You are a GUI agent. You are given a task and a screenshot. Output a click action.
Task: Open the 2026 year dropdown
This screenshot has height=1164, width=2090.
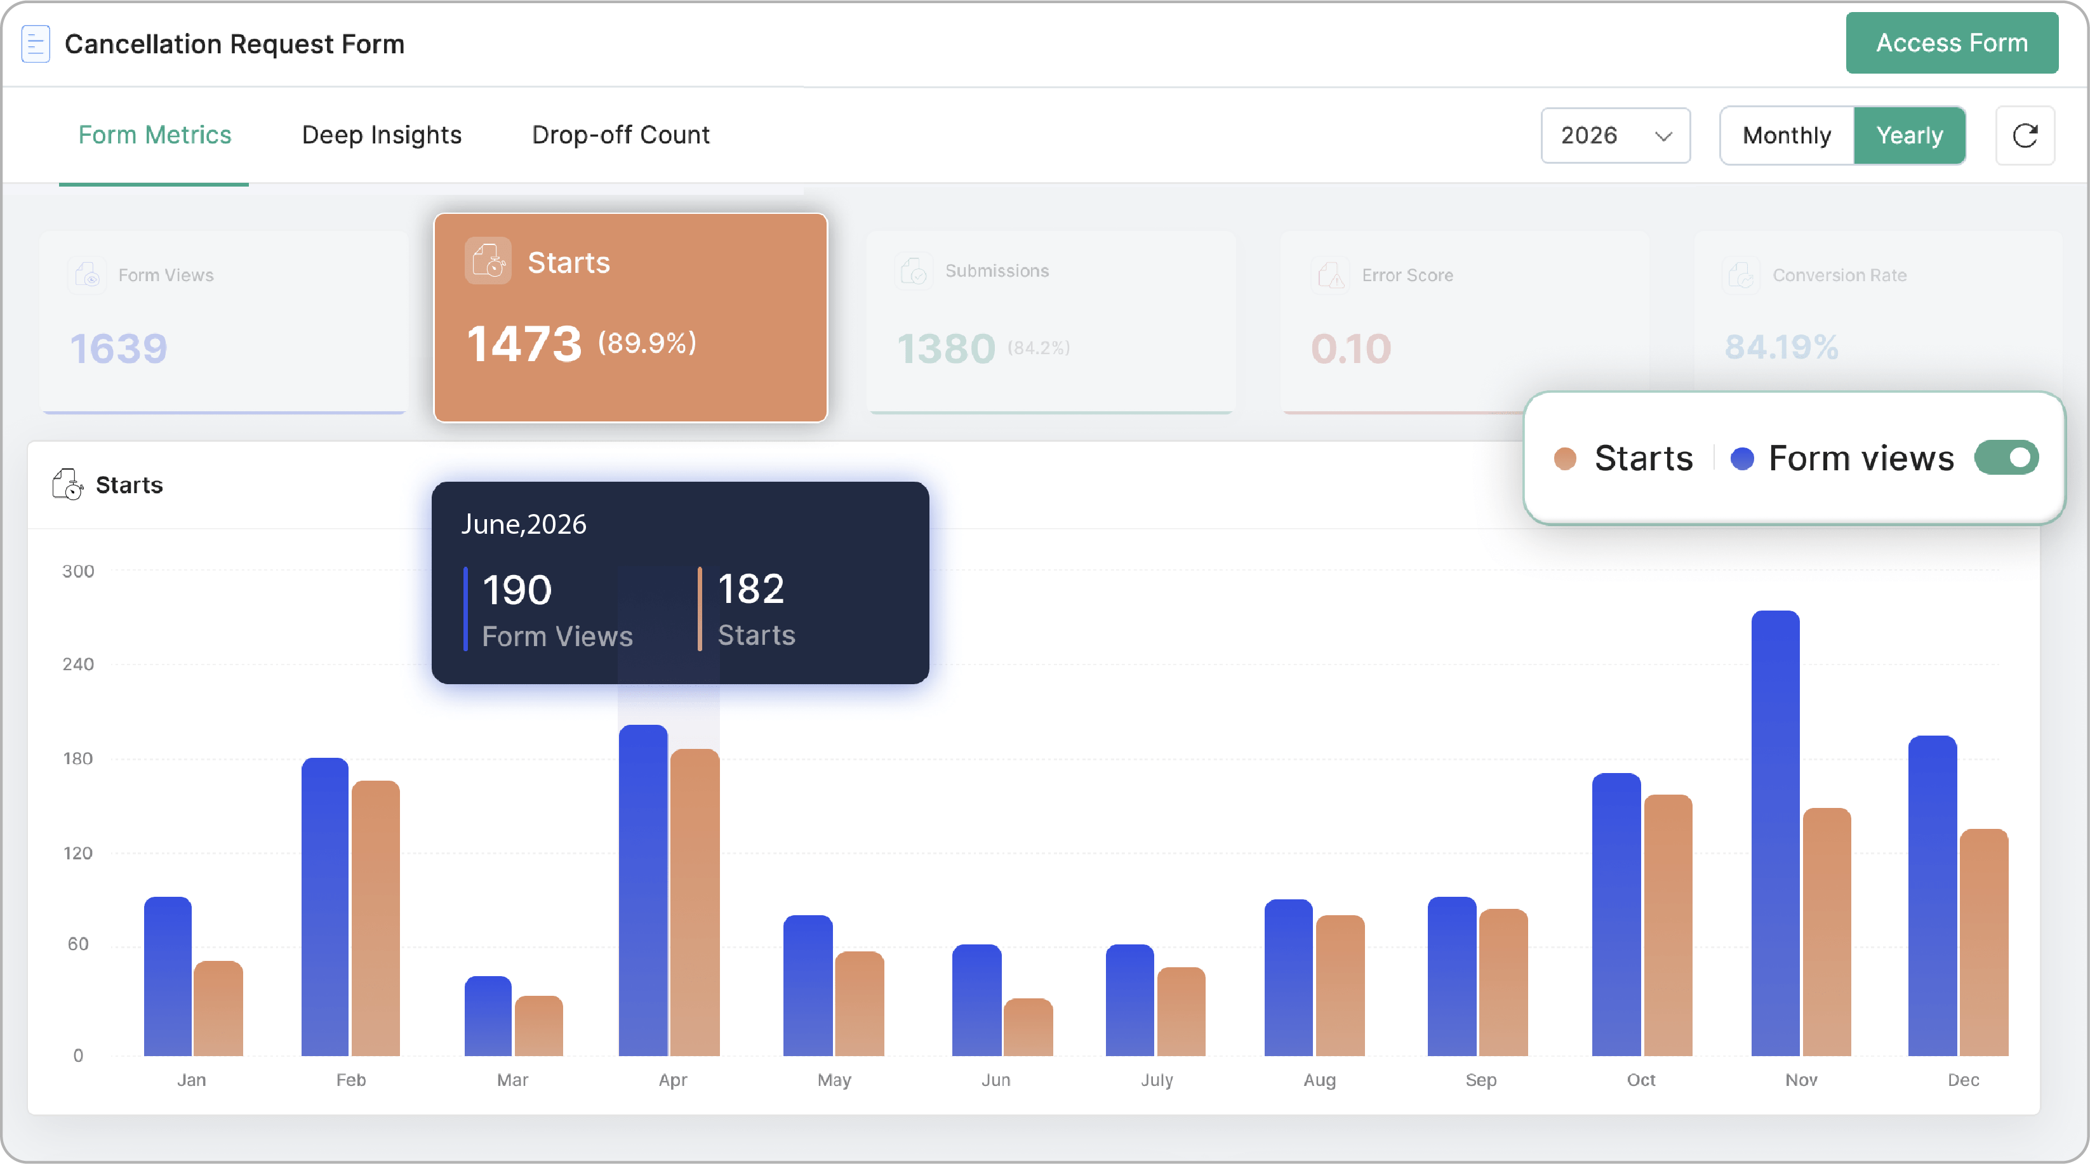coord(1615,135)
